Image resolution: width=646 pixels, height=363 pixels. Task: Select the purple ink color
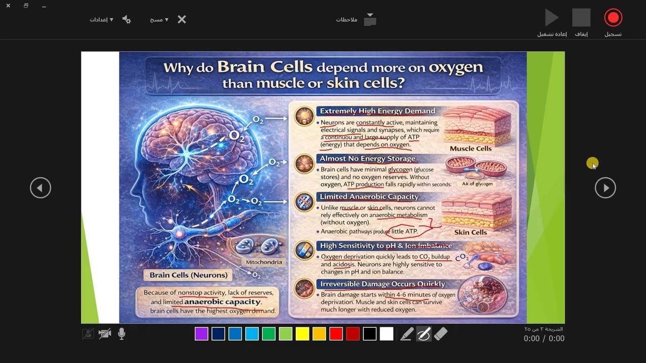201,334
